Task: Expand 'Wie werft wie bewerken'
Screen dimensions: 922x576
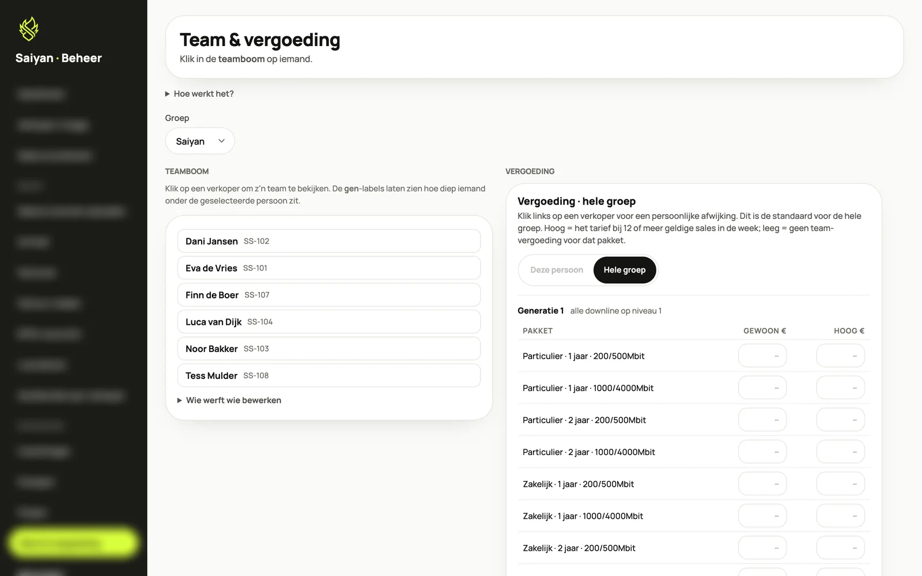Action: (x=229, y=400)
